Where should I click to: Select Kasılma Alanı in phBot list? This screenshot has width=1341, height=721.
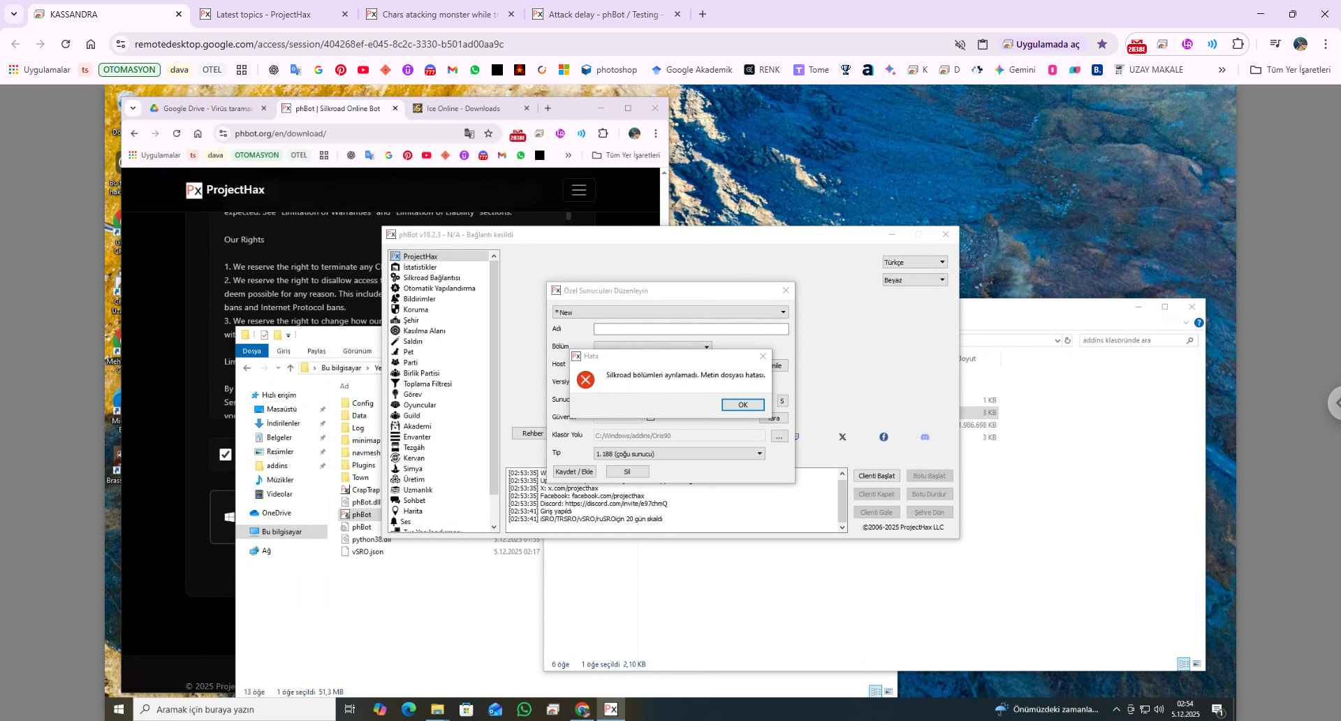(x=423, y=331)
